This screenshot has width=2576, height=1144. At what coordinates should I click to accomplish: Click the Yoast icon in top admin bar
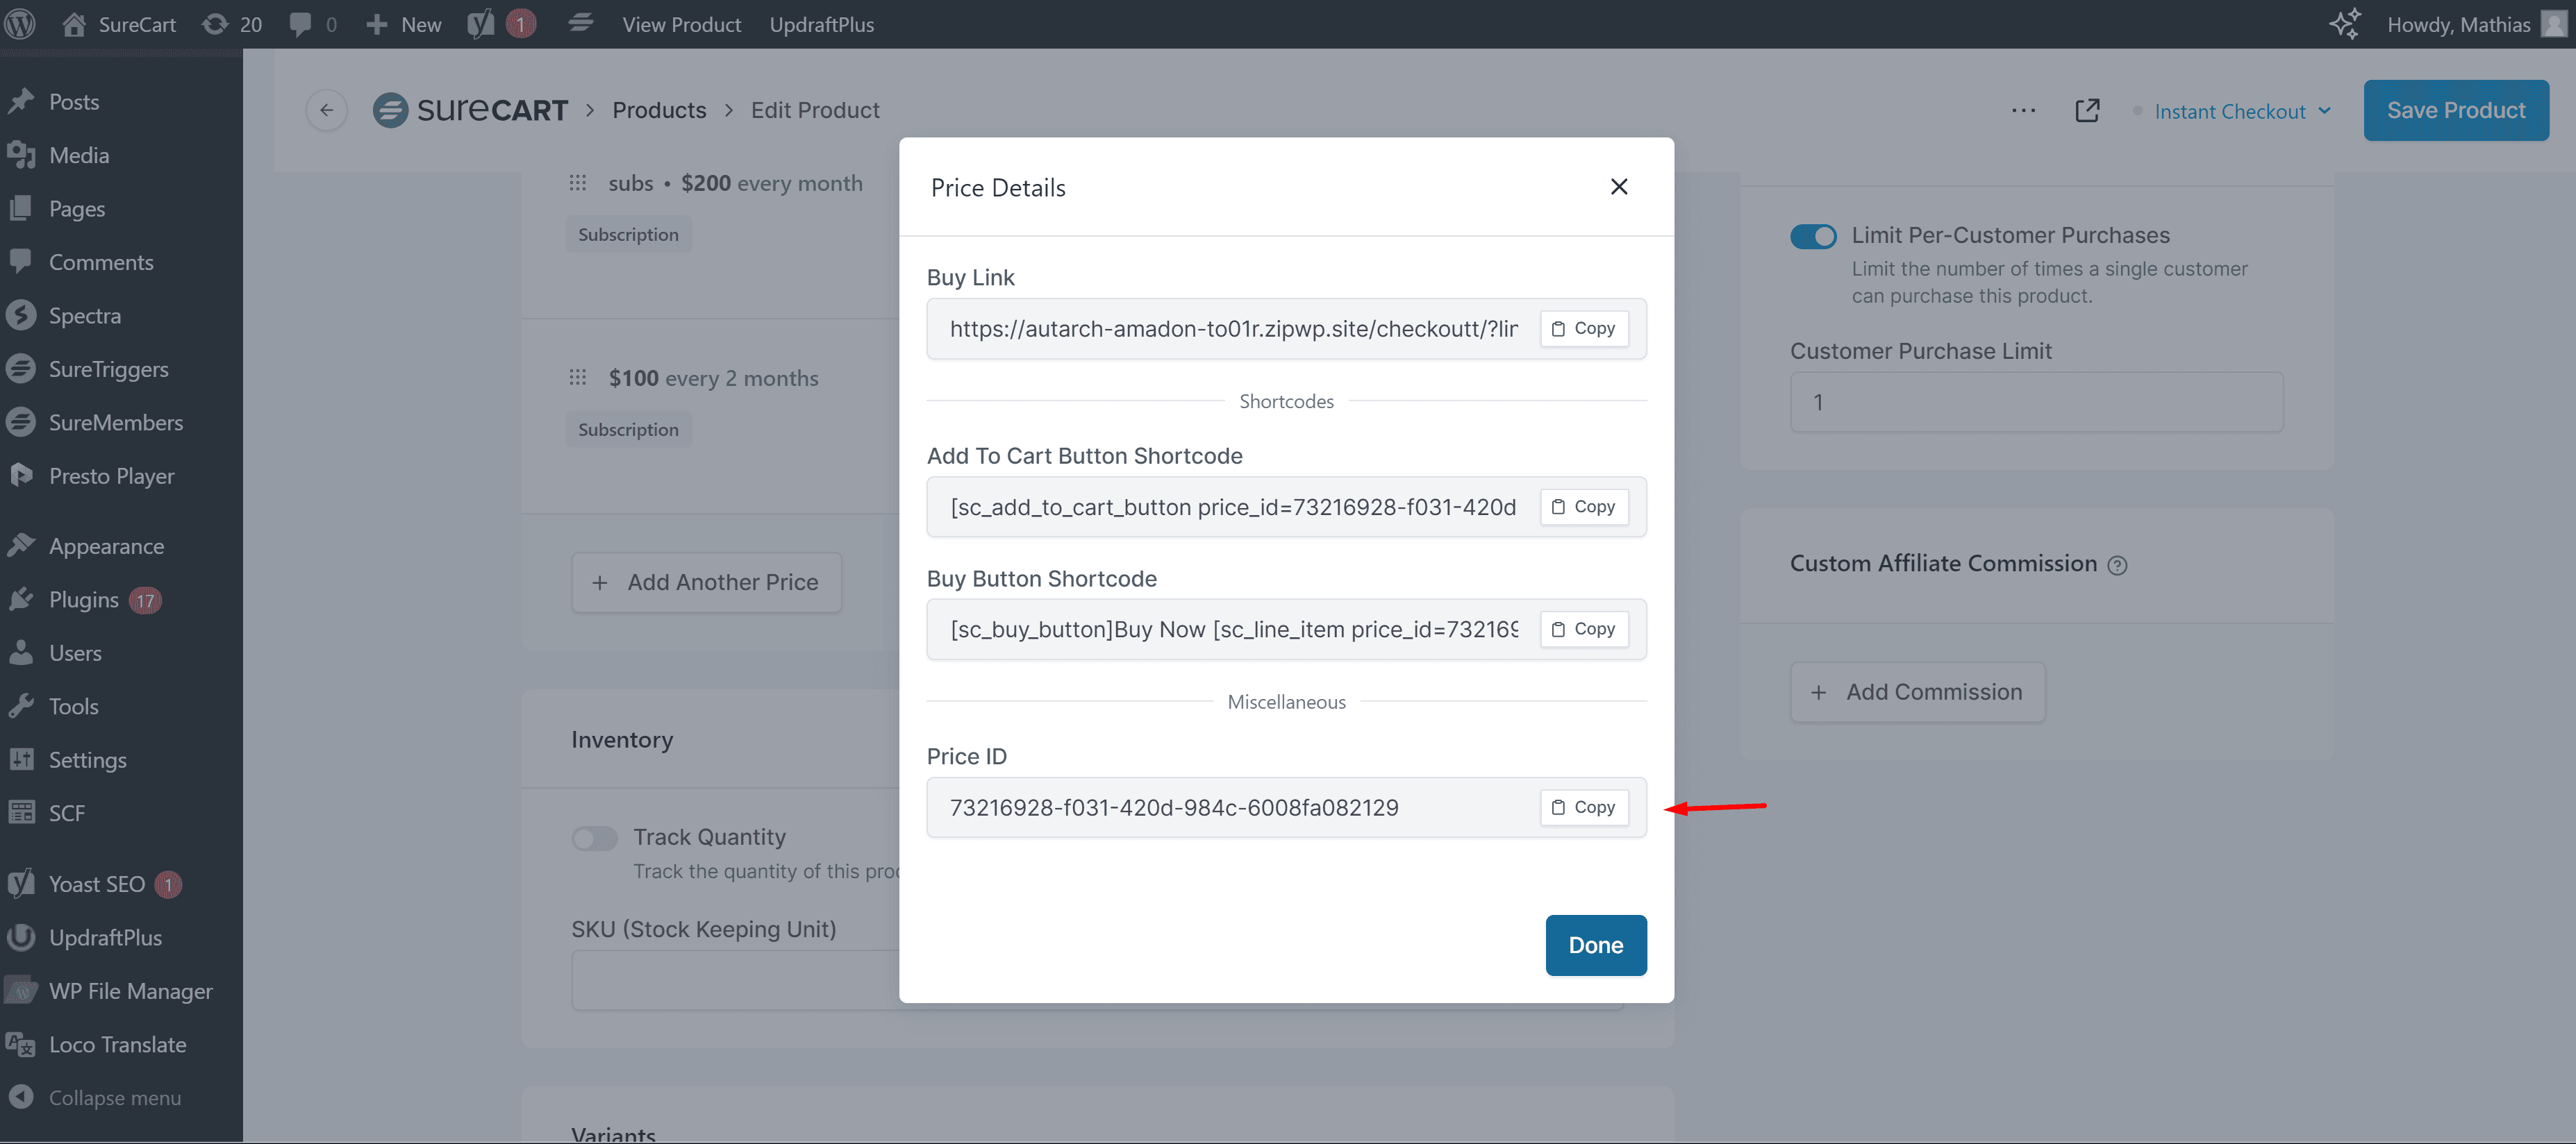point(482,24)
